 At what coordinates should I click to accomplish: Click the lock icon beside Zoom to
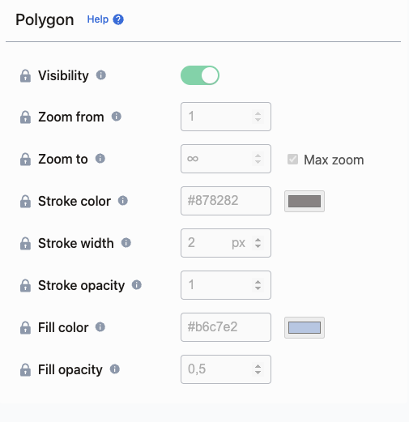tap(25, 160)
